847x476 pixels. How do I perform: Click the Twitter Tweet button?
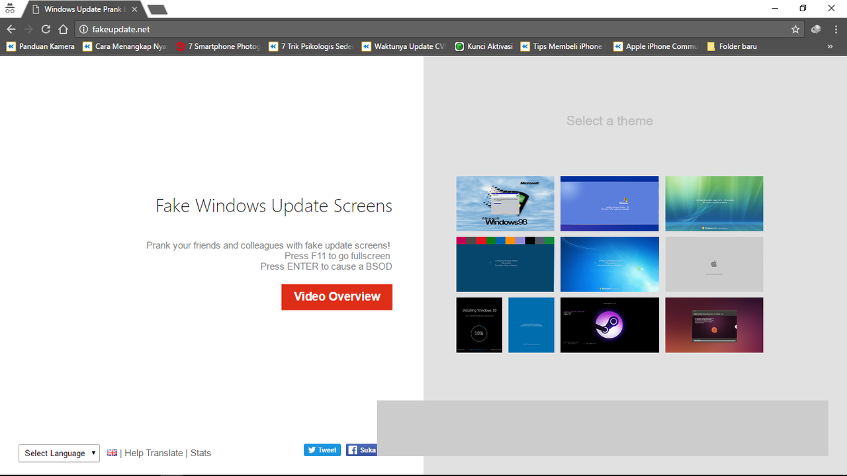point(322,450)
